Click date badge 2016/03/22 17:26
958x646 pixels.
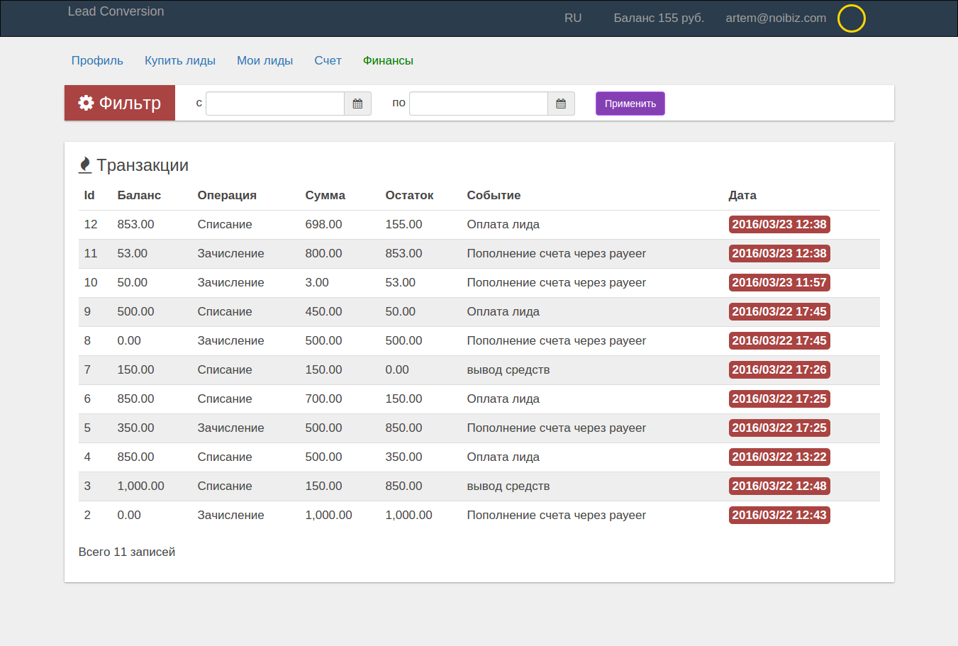(x=779, y=369)
